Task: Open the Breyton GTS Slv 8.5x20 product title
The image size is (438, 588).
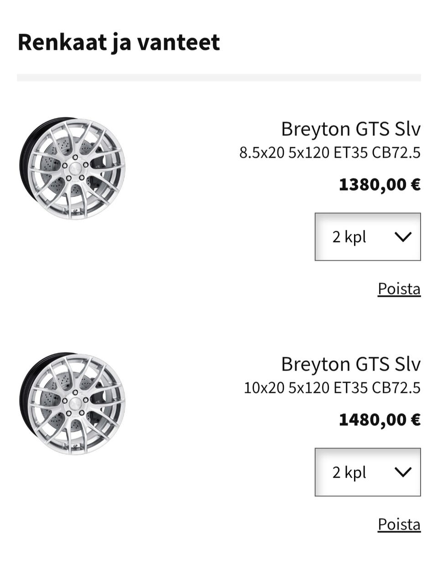Action: click(x=350, y=129)
